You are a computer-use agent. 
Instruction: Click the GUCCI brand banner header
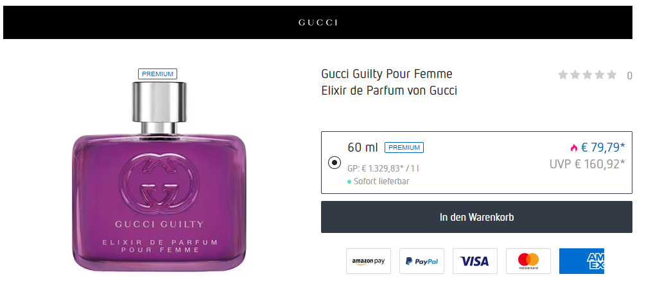(x=318, y=22)
